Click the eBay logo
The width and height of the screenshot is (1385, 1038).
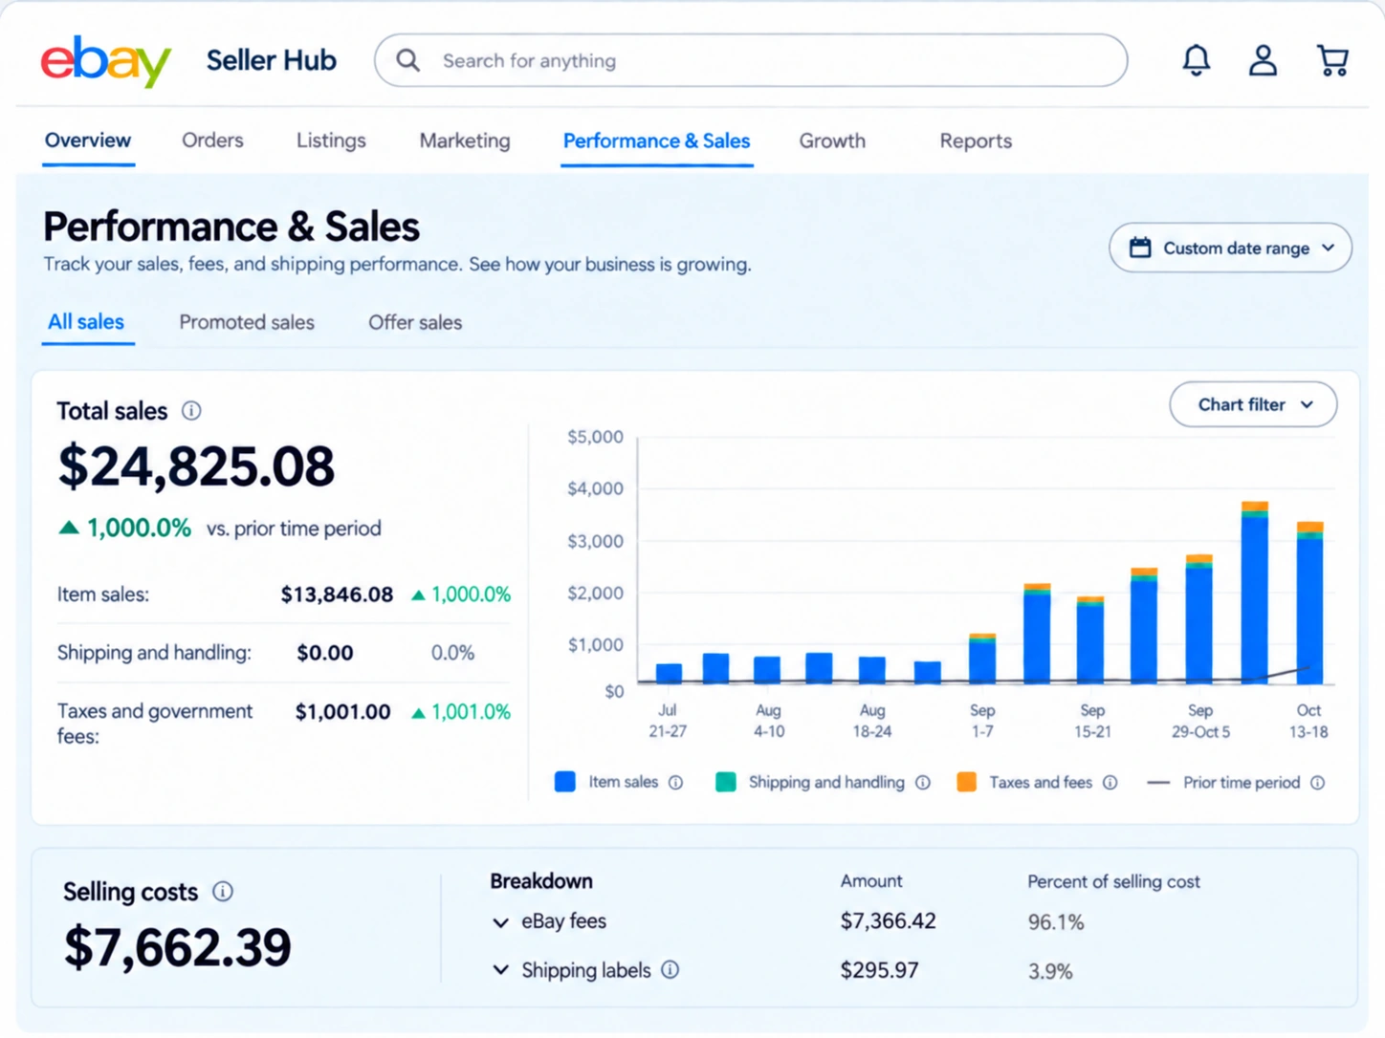pos(106,61)
